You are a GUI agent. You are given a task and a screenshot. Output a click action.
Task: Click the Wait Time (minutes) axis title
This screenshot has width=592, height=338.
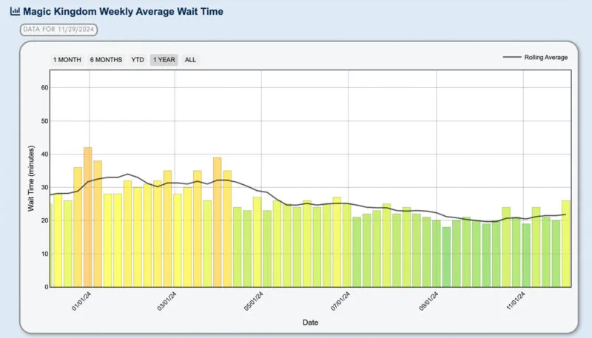pos(31,178)
